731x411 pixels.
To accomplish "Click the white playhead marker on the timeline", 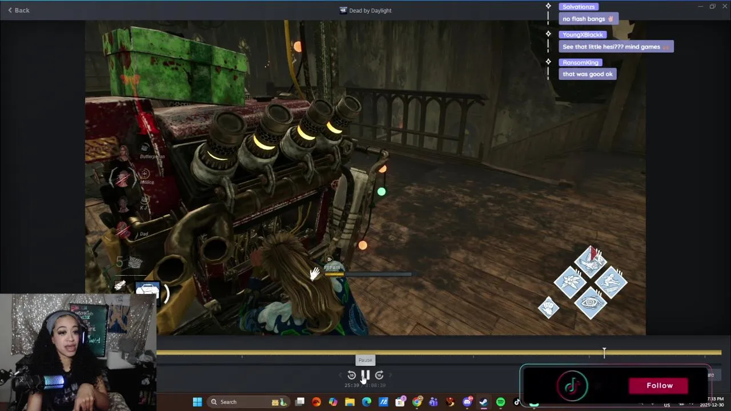I will [x=604, y=353].
